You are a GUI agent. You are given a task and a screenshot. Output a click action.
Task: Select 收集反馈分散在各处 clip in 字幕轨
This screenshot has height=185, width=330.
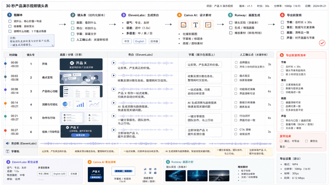95,151
